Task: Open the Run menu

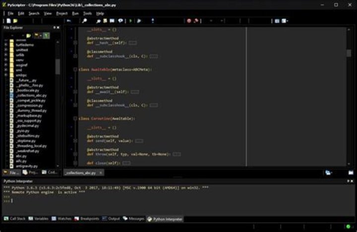Action: click(75, 14)
